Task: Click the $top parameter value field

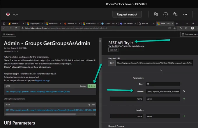Action: pyautogui.click(x=163, y=84)
